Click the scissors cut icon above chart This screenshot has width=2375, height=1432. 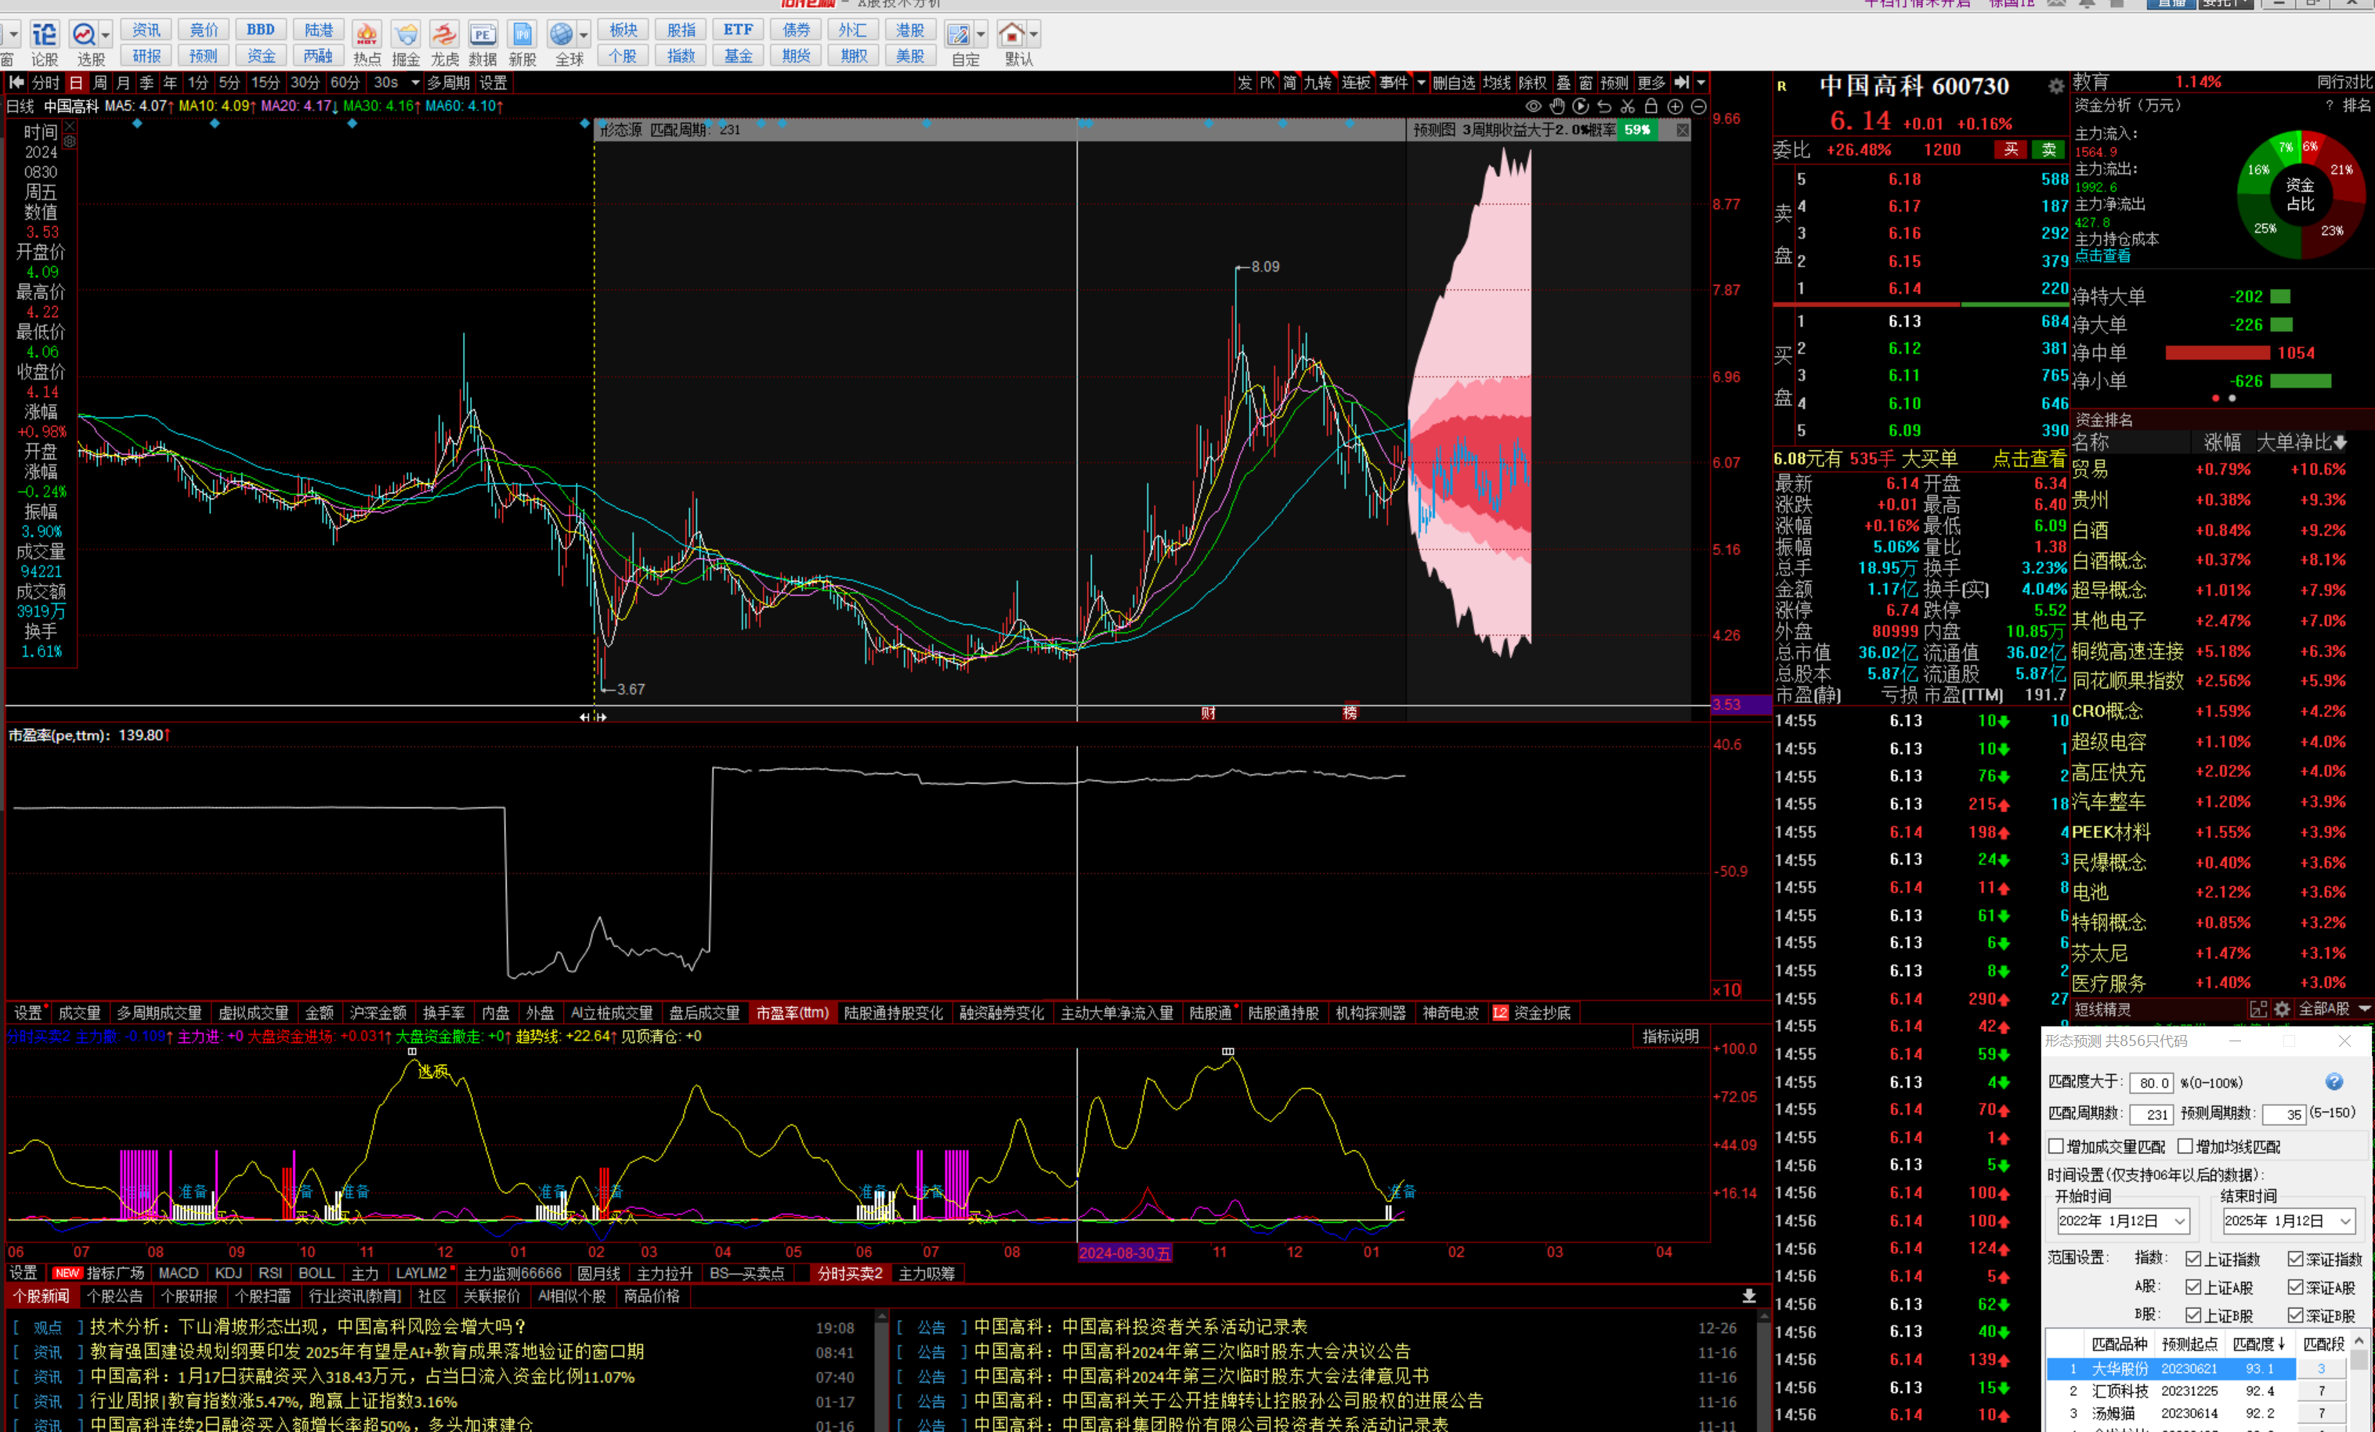(x=1628, y=107)
